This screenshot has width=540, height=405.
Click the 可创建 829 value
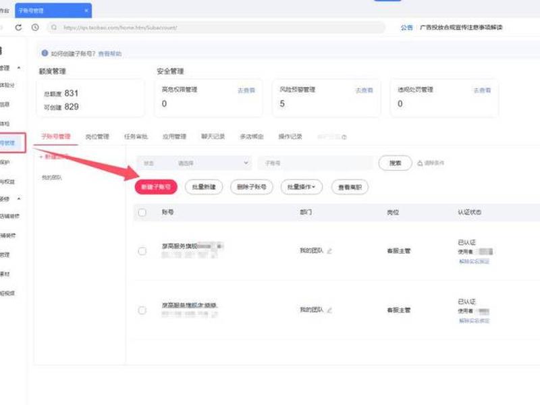click(72, 107)
